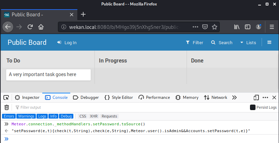The image size is (279, 143).
Task: Go to the Firefox home page
Action: coord(41,27)
